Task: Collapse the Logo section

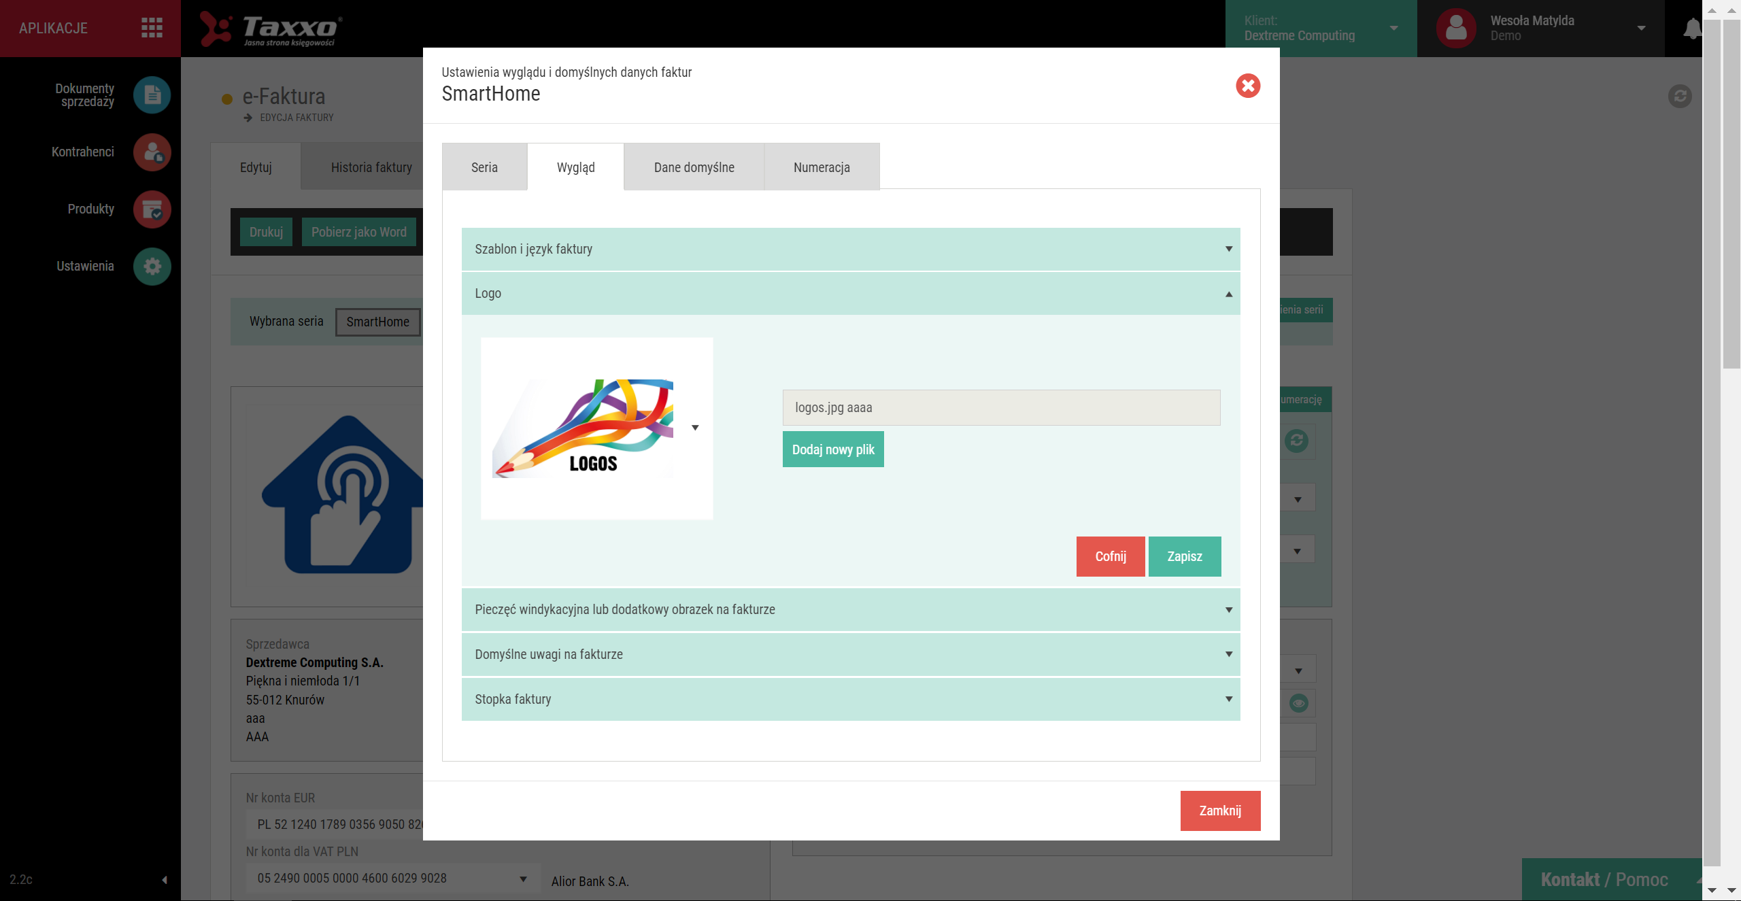Action: [850, 293]
